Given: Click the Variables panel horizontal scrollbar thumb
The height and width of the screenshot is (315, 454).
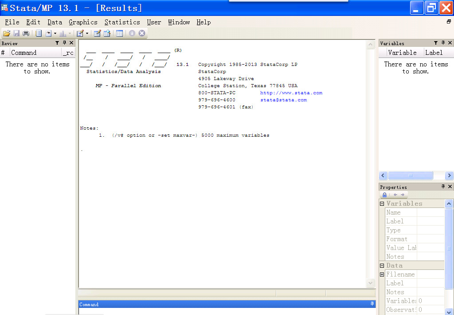Looking at the screenshot, I should click(x=410, y=175).
